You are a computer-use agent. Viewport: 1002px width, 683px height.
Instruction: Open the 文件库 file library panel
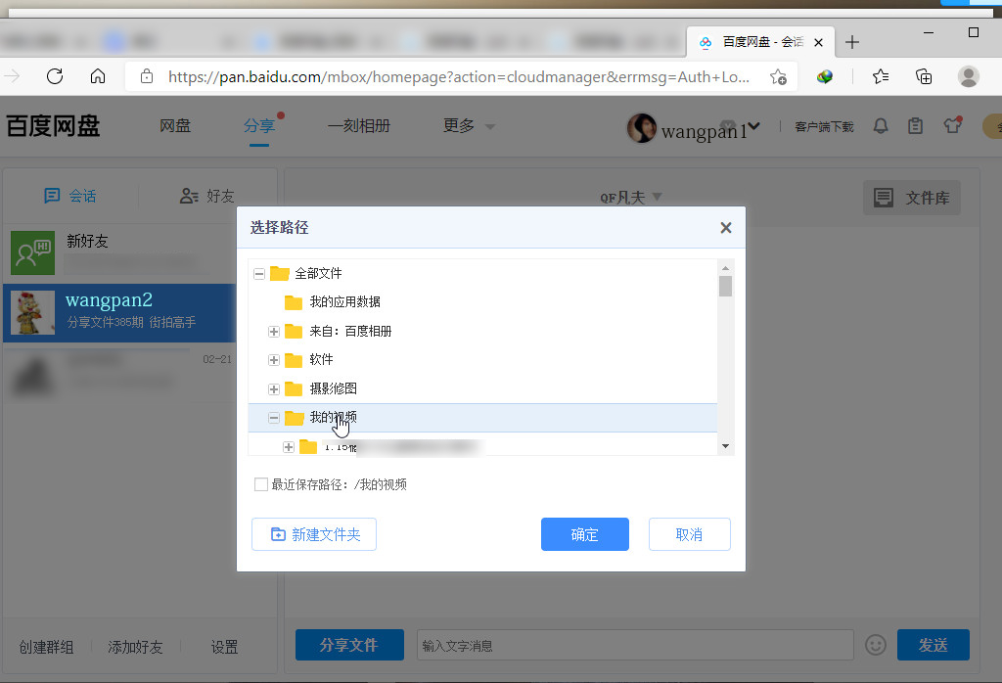[911, 197]
